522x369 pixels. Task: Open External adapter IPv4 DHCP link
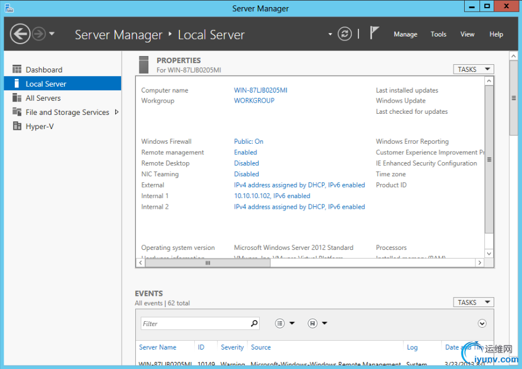click(x=299, y=185)
